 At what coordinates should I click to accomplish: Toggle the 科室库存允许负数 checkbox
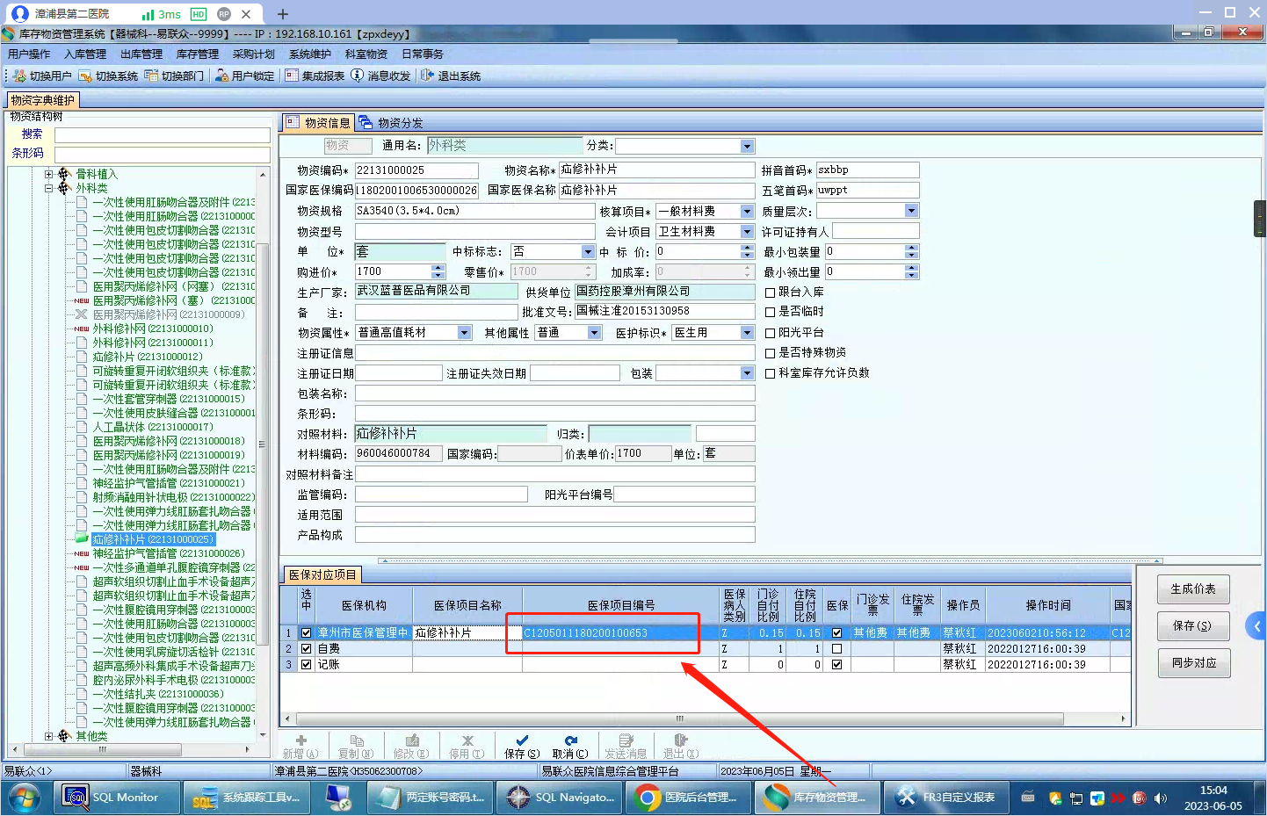[x=770, y=373]
